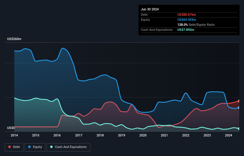Click the Debt label in tooltip
244x156 pixels.
pos(144,15)
